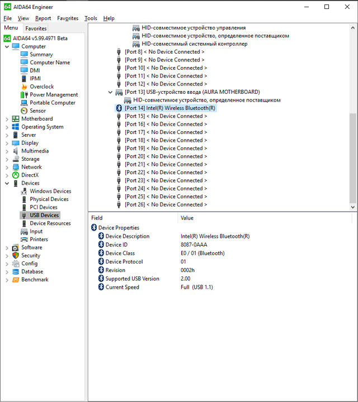Screen dimensions: 358x402
Task: Collapse the Port 13 AURA MOTHERBOARD entry
Action: [110, 92]
